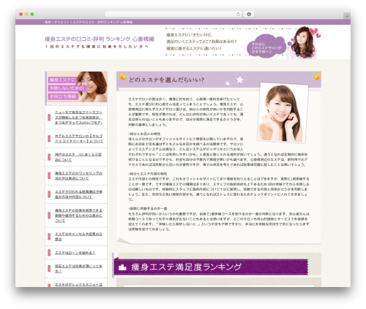Click the pink arrow beside 肥満遺伝子検査 link

[x=49, y=194]
